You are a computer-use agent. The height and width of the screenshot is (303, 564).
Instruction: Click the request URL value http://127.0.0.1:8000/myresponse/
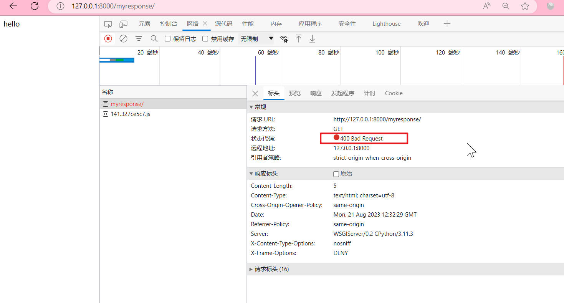pyautogui.click(x=377, y=119)
